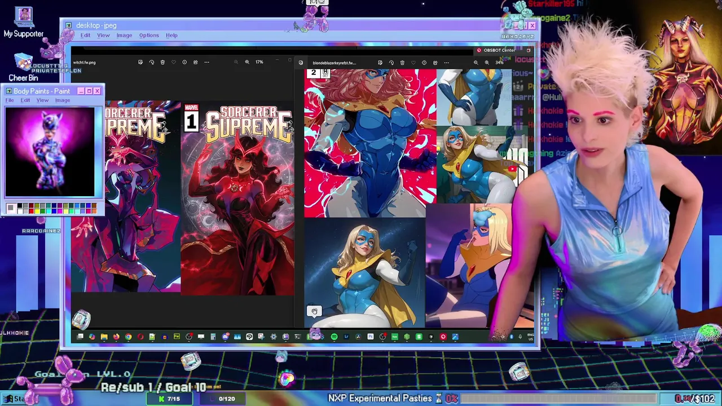
Task: Zoom in on the witch1.fw.png viewer
Action: pyautogui.click(x=247, y=62)
